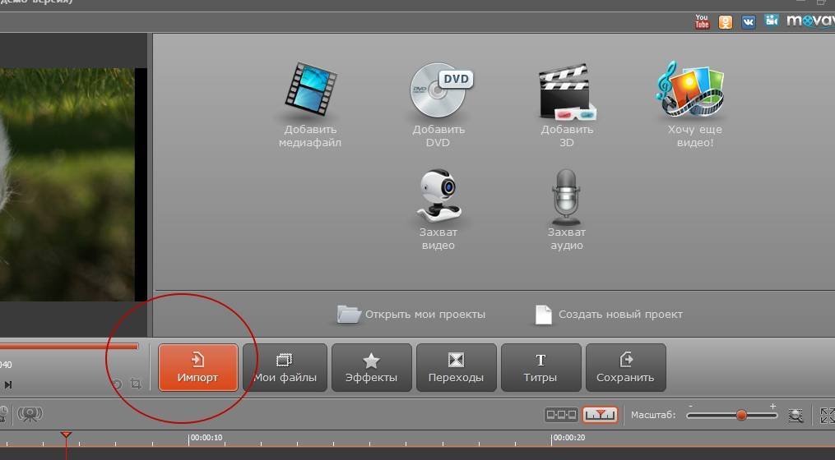The height and width of the screenshot is (460, 835).
Task: Click the webcam capture timeline icon
Action: point(30,414)
